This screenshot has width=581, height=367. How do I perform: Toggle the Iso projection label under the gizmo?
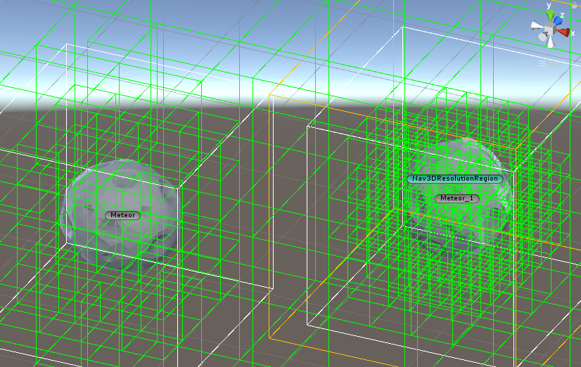pyautogui.click(x=549, y=64)
